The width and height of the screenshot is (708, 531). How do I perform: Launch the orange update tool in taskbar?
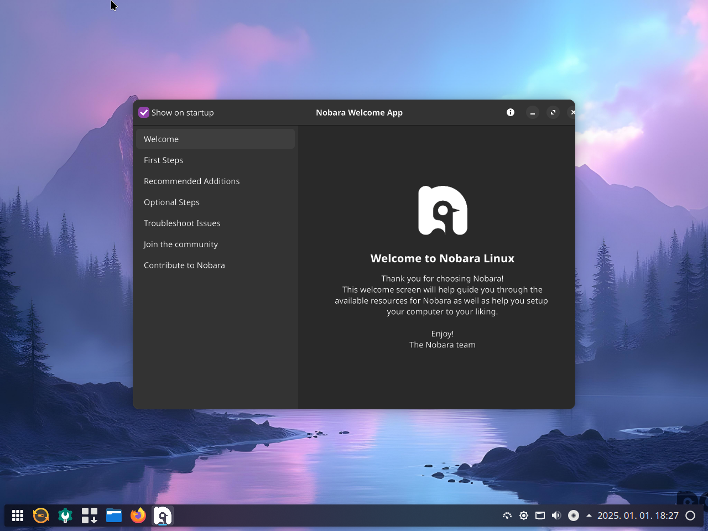[41, 516]
